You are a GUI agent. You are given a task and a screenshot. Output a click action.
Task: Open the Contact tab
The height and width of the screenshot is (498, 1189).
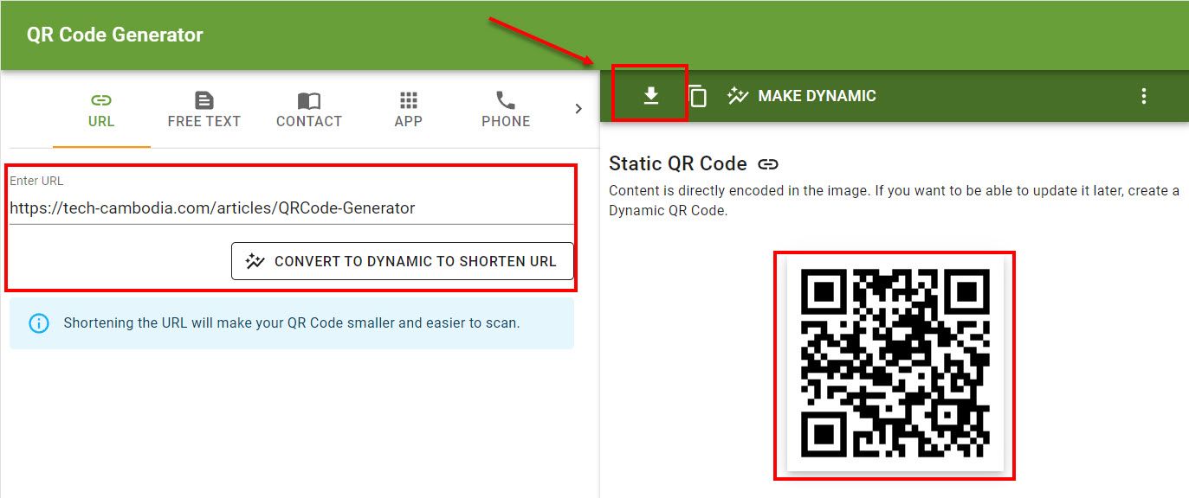coord(309,110)
